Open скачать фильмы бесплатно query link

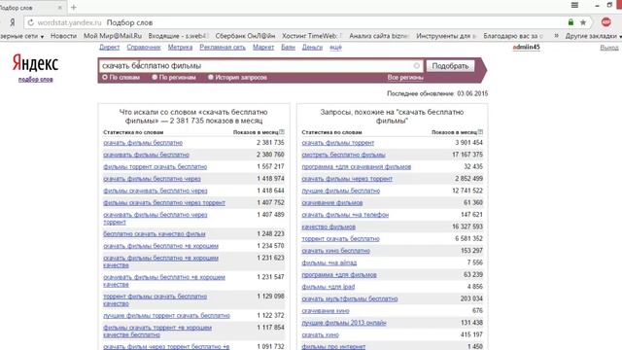143,143
